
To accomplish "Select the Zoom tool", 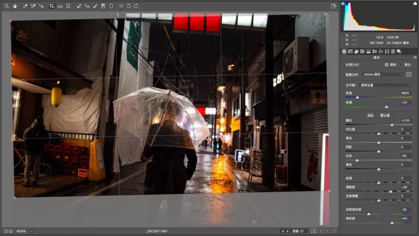I will [7, 6].
